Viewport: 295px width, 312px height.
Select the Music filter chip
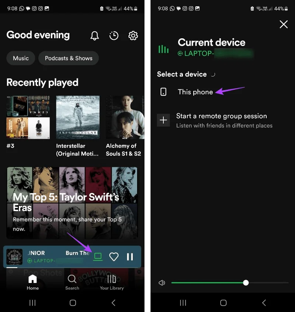coord(21,58)
